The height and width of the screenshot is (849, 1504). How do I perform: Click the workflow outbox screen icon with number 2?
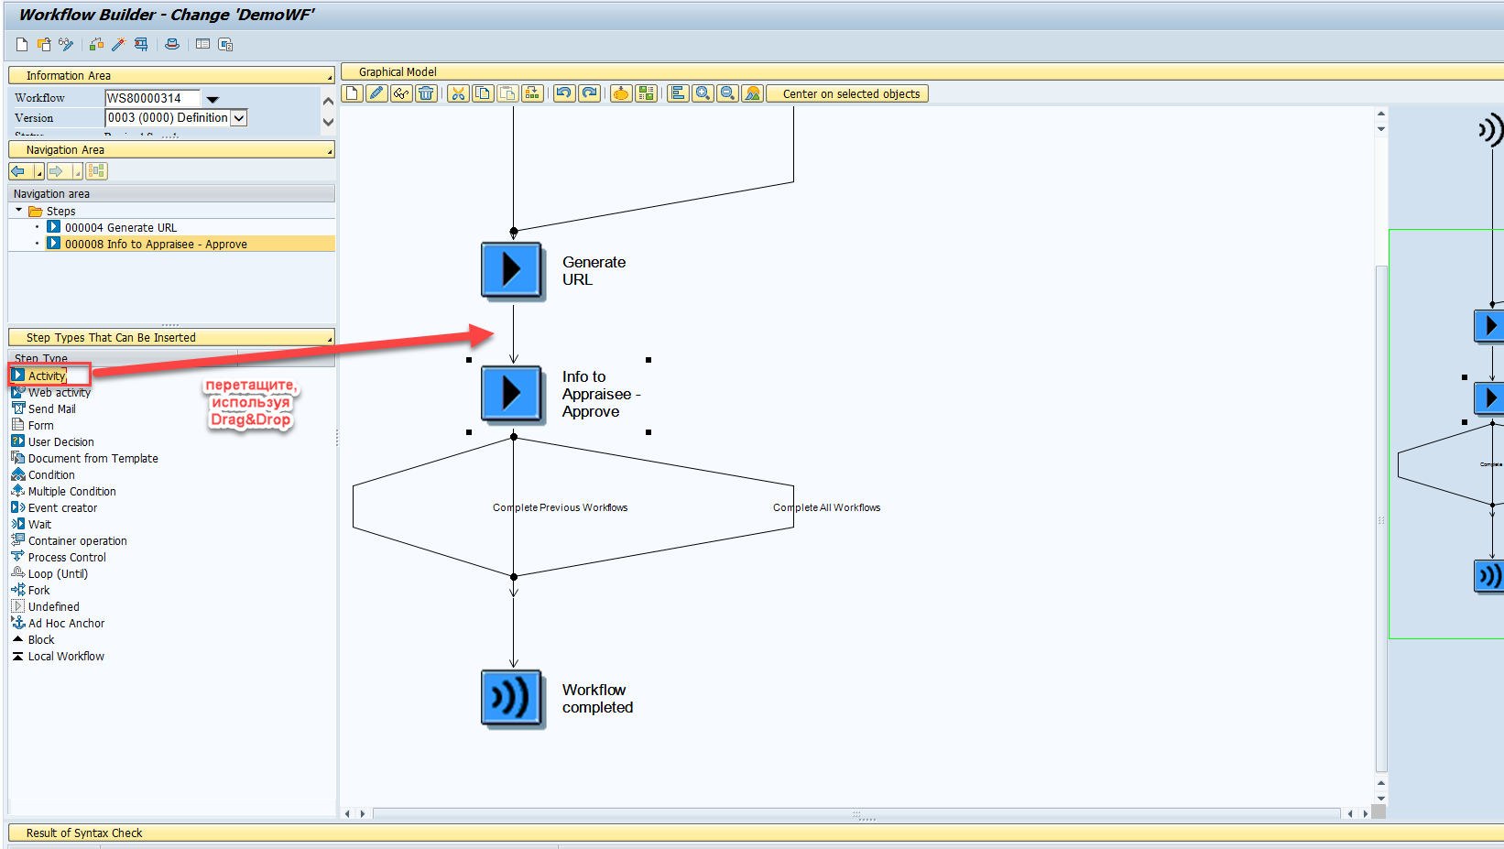click(225, 44)
